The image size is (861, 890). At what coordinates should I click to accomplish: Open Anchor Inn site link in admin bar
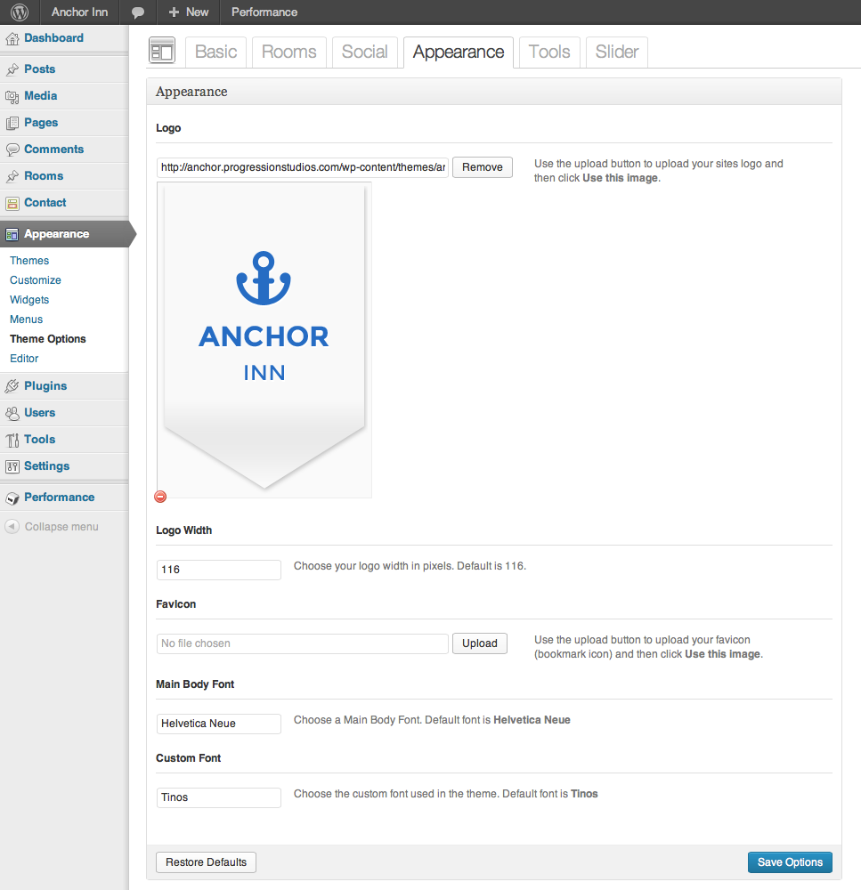coord(79,12)
